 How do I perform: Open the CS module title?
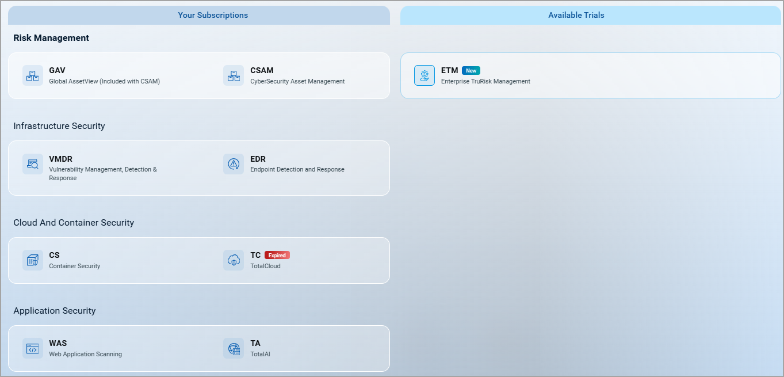(54, 255)
